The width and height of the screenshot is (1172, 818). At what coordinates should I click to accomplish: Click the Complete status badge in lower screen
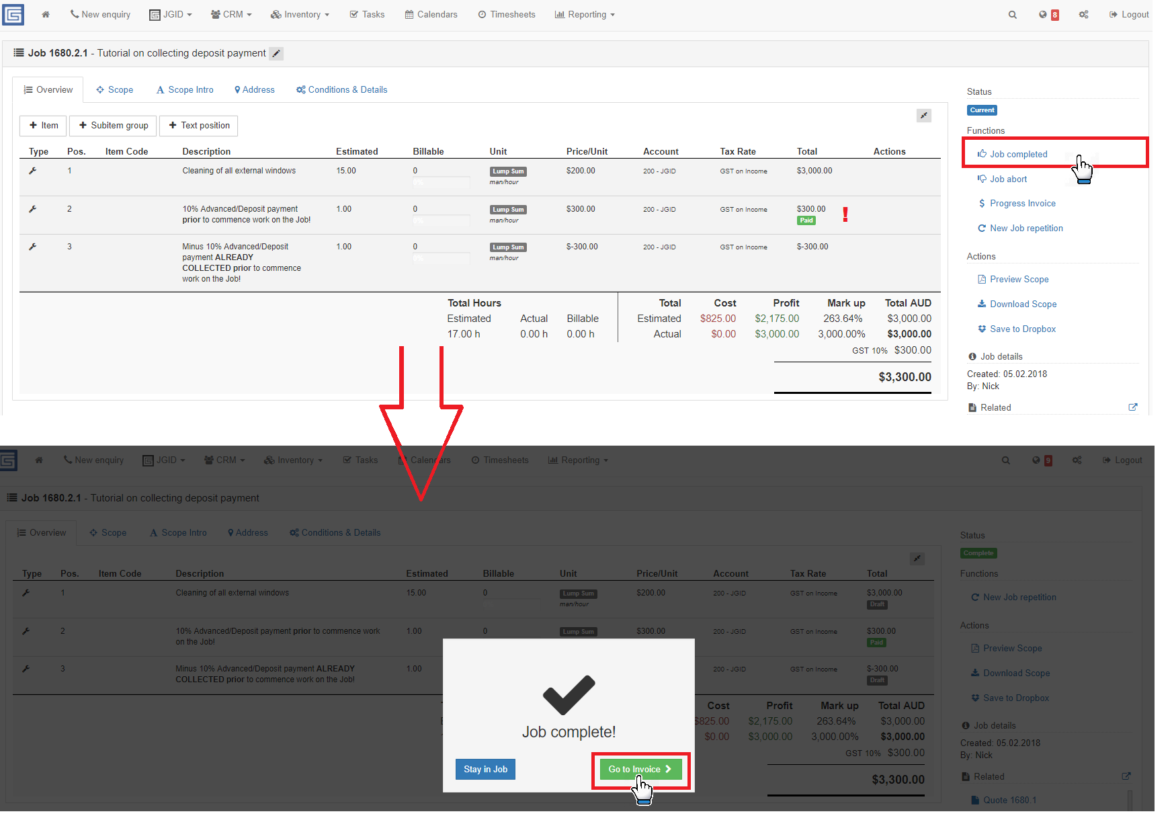tap(978, 553)
